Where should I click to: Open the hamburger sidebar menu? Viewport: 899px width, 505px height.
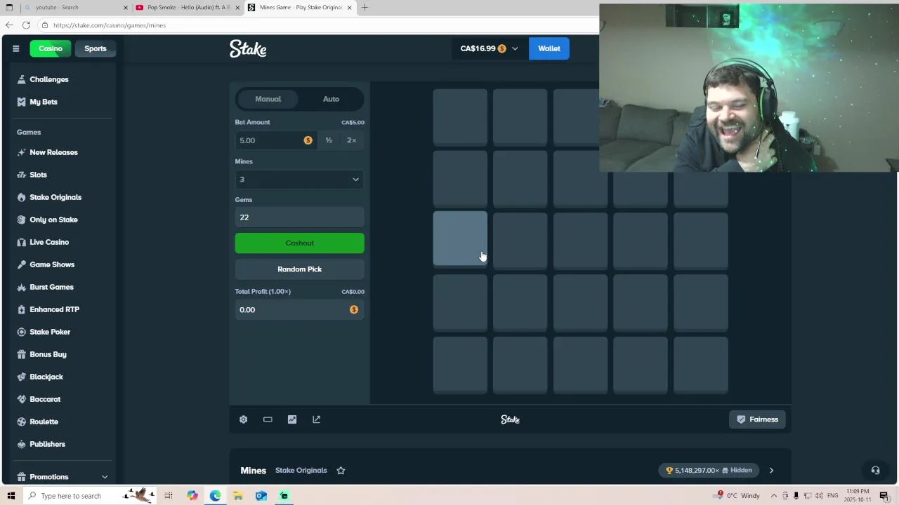click(15, 48)
